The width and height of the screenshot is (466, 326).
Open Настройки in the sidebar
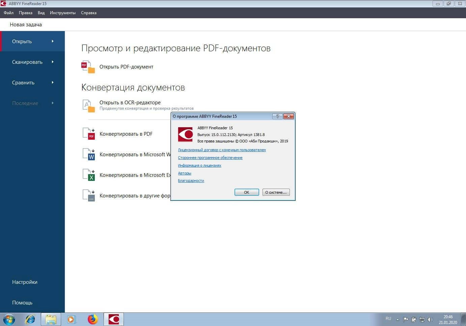pos(25,282)
